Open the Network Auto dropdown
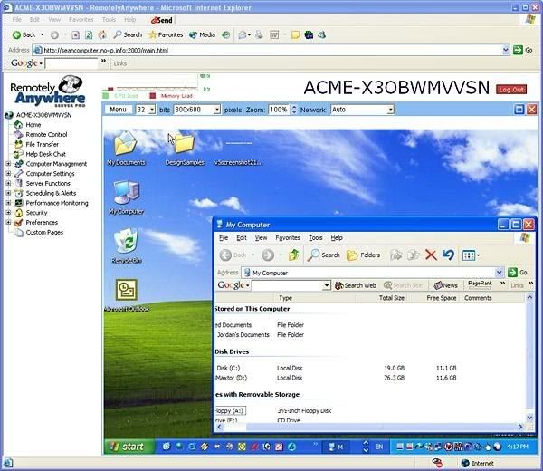The height and width of the screenshot is (471, 543). click(x=362, y=110)
